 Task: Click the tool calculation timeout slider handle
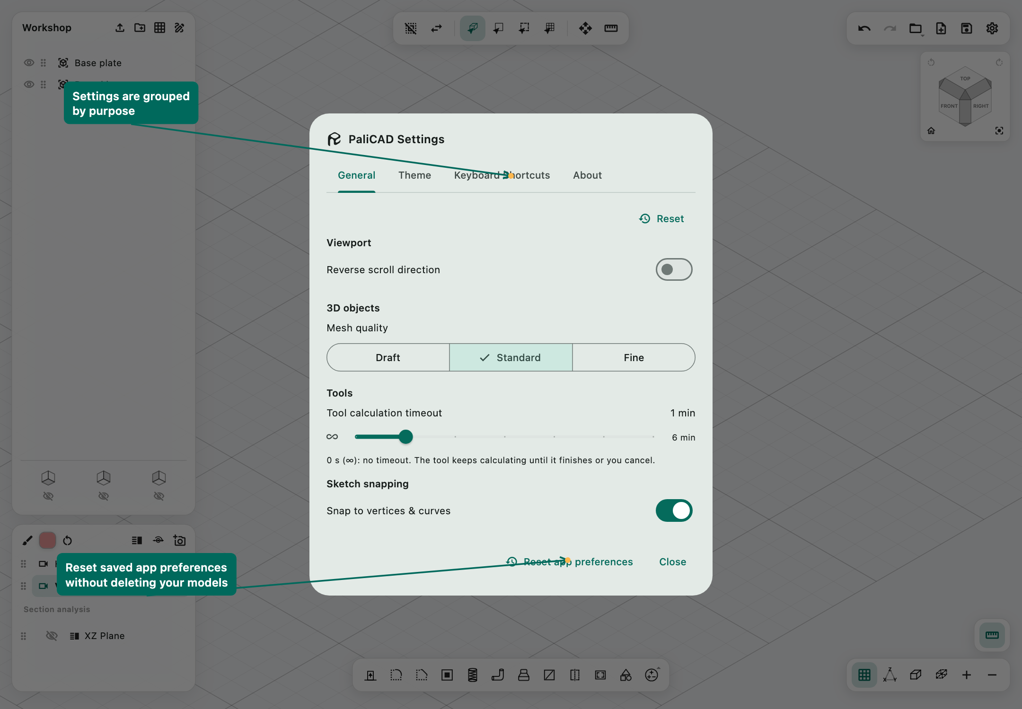point(405,437)
